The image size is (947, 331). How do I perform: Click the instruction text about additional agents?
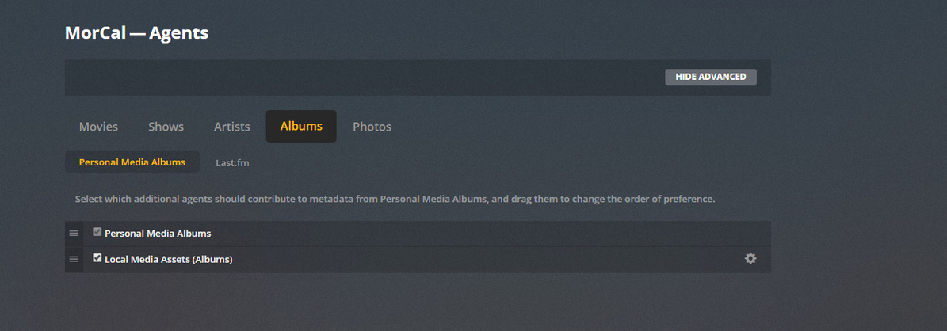[395, 199]
